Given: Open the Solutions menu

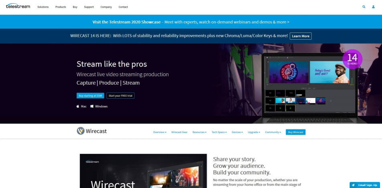Looking at the screenshot, I should coord(43,7).
